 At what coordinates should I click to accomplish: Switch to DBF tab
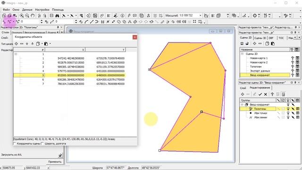click(x=271, y=38)
